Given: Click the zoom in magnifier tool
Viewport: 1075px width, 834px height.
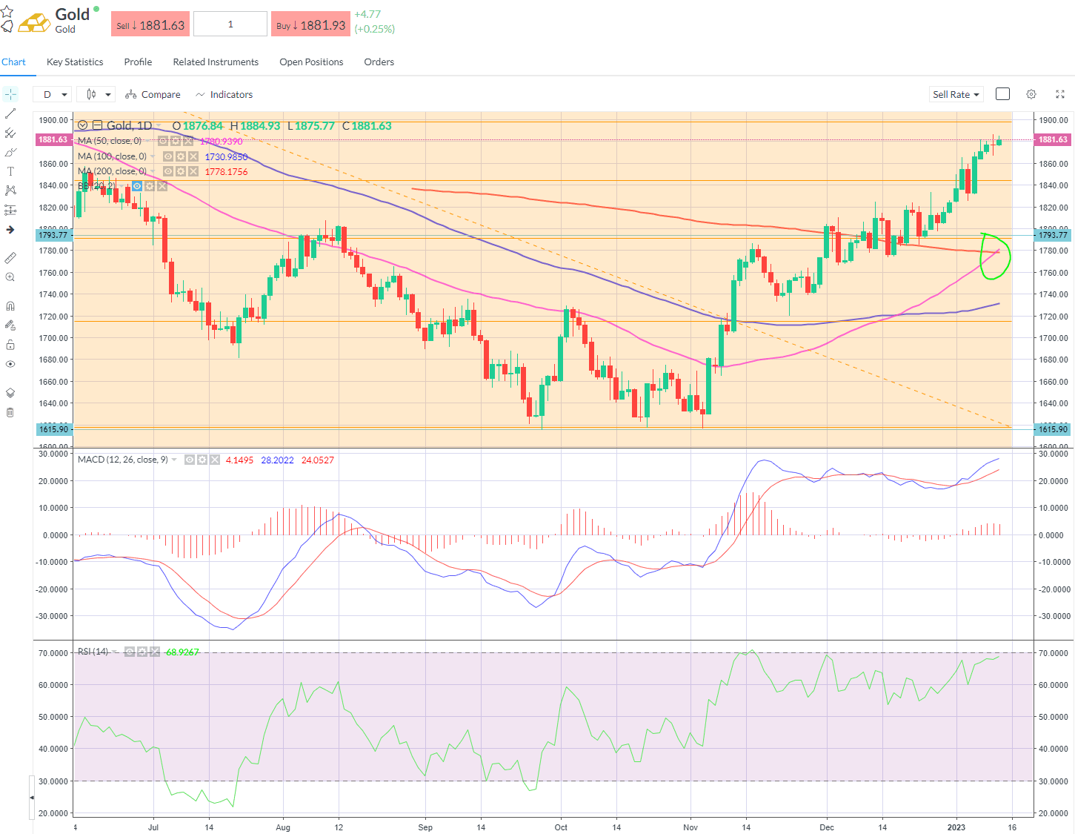Looking at the screenshot, I should (x=10, y=277).
